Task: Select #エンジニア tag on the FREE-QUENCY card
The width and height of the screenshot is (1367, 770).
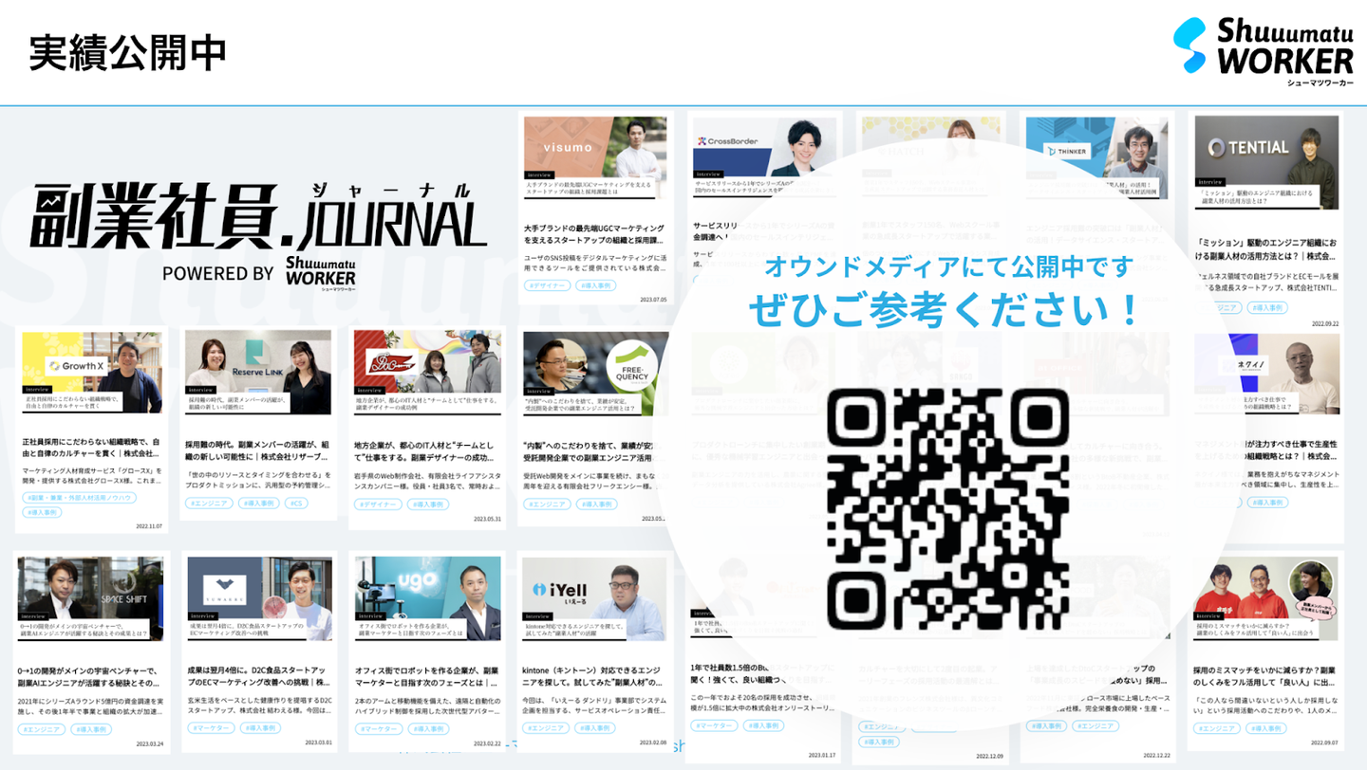Action: coord(545,504)
